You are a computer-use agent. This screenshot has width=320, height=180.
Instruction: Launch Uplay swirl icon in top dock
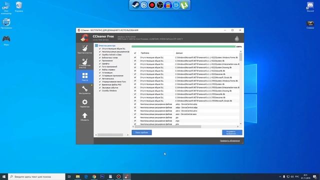point(143,5)
